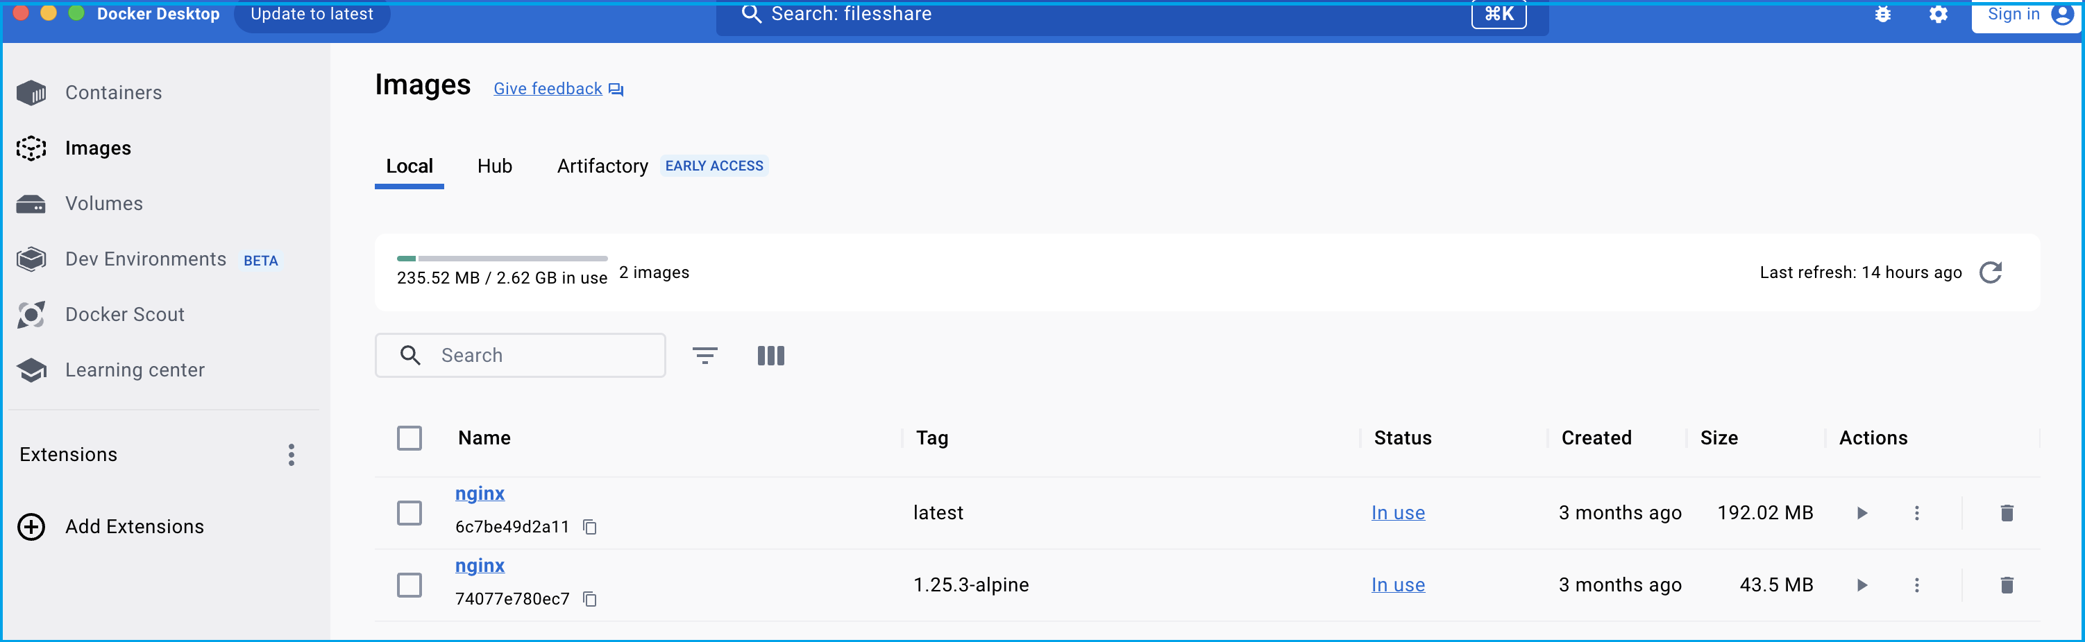Open the nginx 1.25.3-alpine image link
The height and width of the screenshot is (642, 2085).
(480, 566)
